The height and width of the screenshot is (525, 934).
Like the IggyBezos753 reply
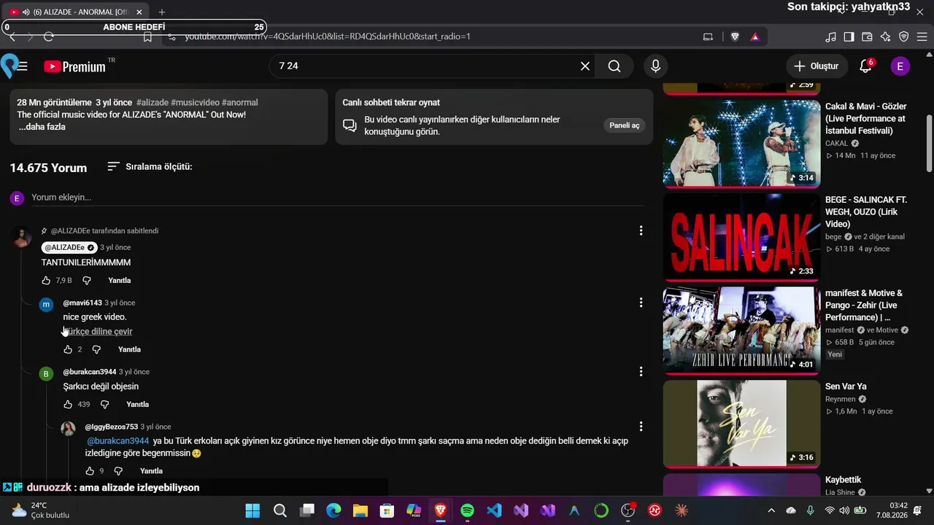click(90, 471)
